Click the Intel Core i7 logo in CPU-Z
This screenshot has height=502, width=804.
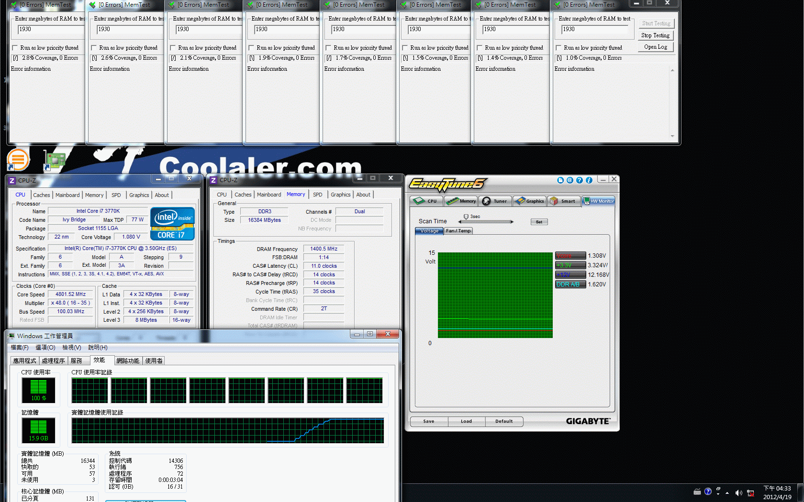172,223
